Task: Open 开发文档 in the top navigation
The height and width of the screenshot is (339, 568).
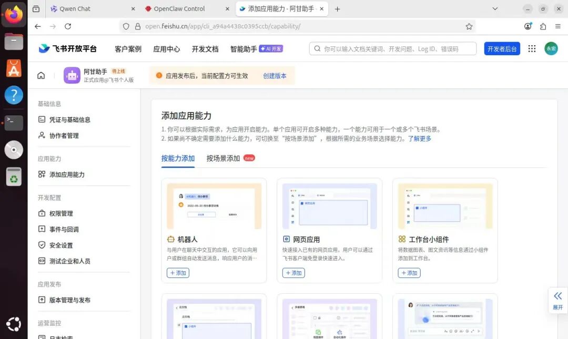Action: pos(205,48)
